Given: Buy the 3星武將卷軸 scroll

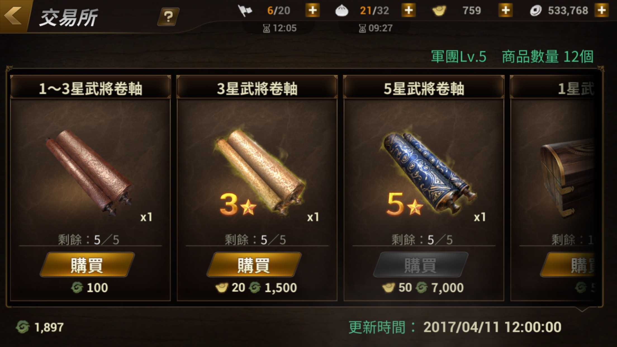Looking at the screenshot, I should click(254, 265).
